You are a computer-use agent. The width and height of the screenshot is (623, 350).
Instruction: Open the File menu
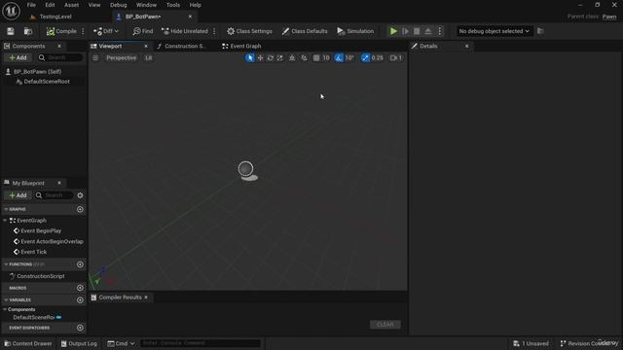[x=31, y=5]
